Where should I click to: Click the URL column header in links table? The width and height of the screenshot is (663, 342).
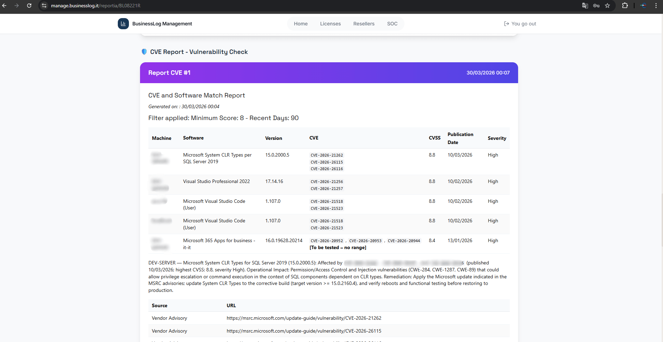coord(231,305)
